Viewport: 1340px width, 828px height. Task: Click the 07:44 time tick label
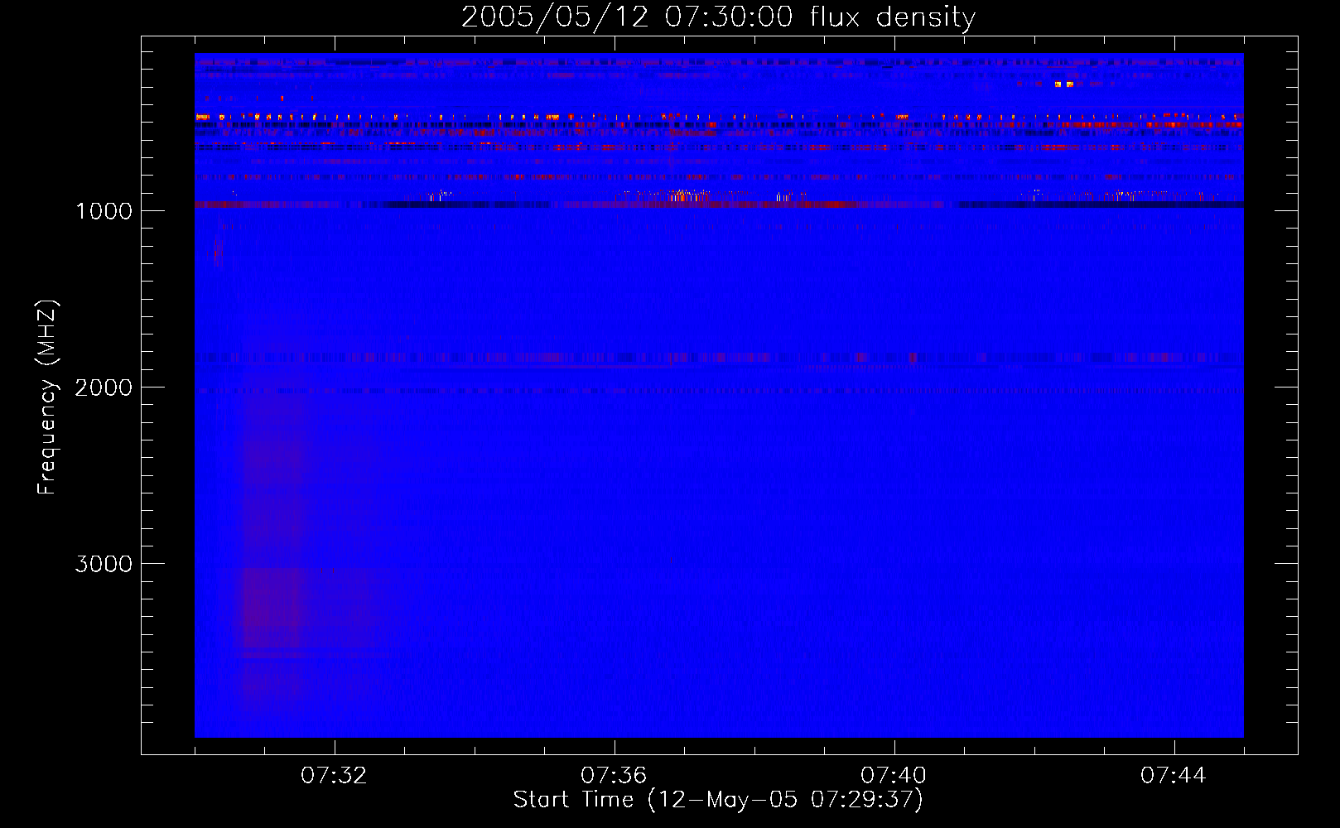pyautogui.click(x=1174, y=776)
